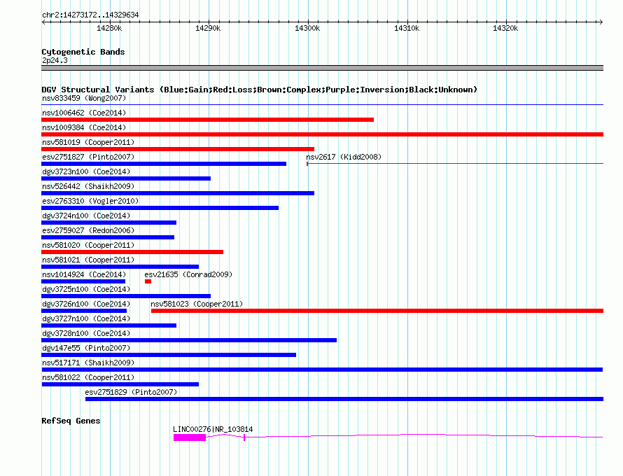Click the nsv517171 (Shaikh2009) blue bar
The width and height of the screenshot is (623, 476).
322,370
